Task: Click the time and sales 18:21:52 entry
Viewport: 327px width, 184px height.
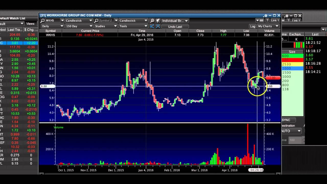Action: (313, 43)
